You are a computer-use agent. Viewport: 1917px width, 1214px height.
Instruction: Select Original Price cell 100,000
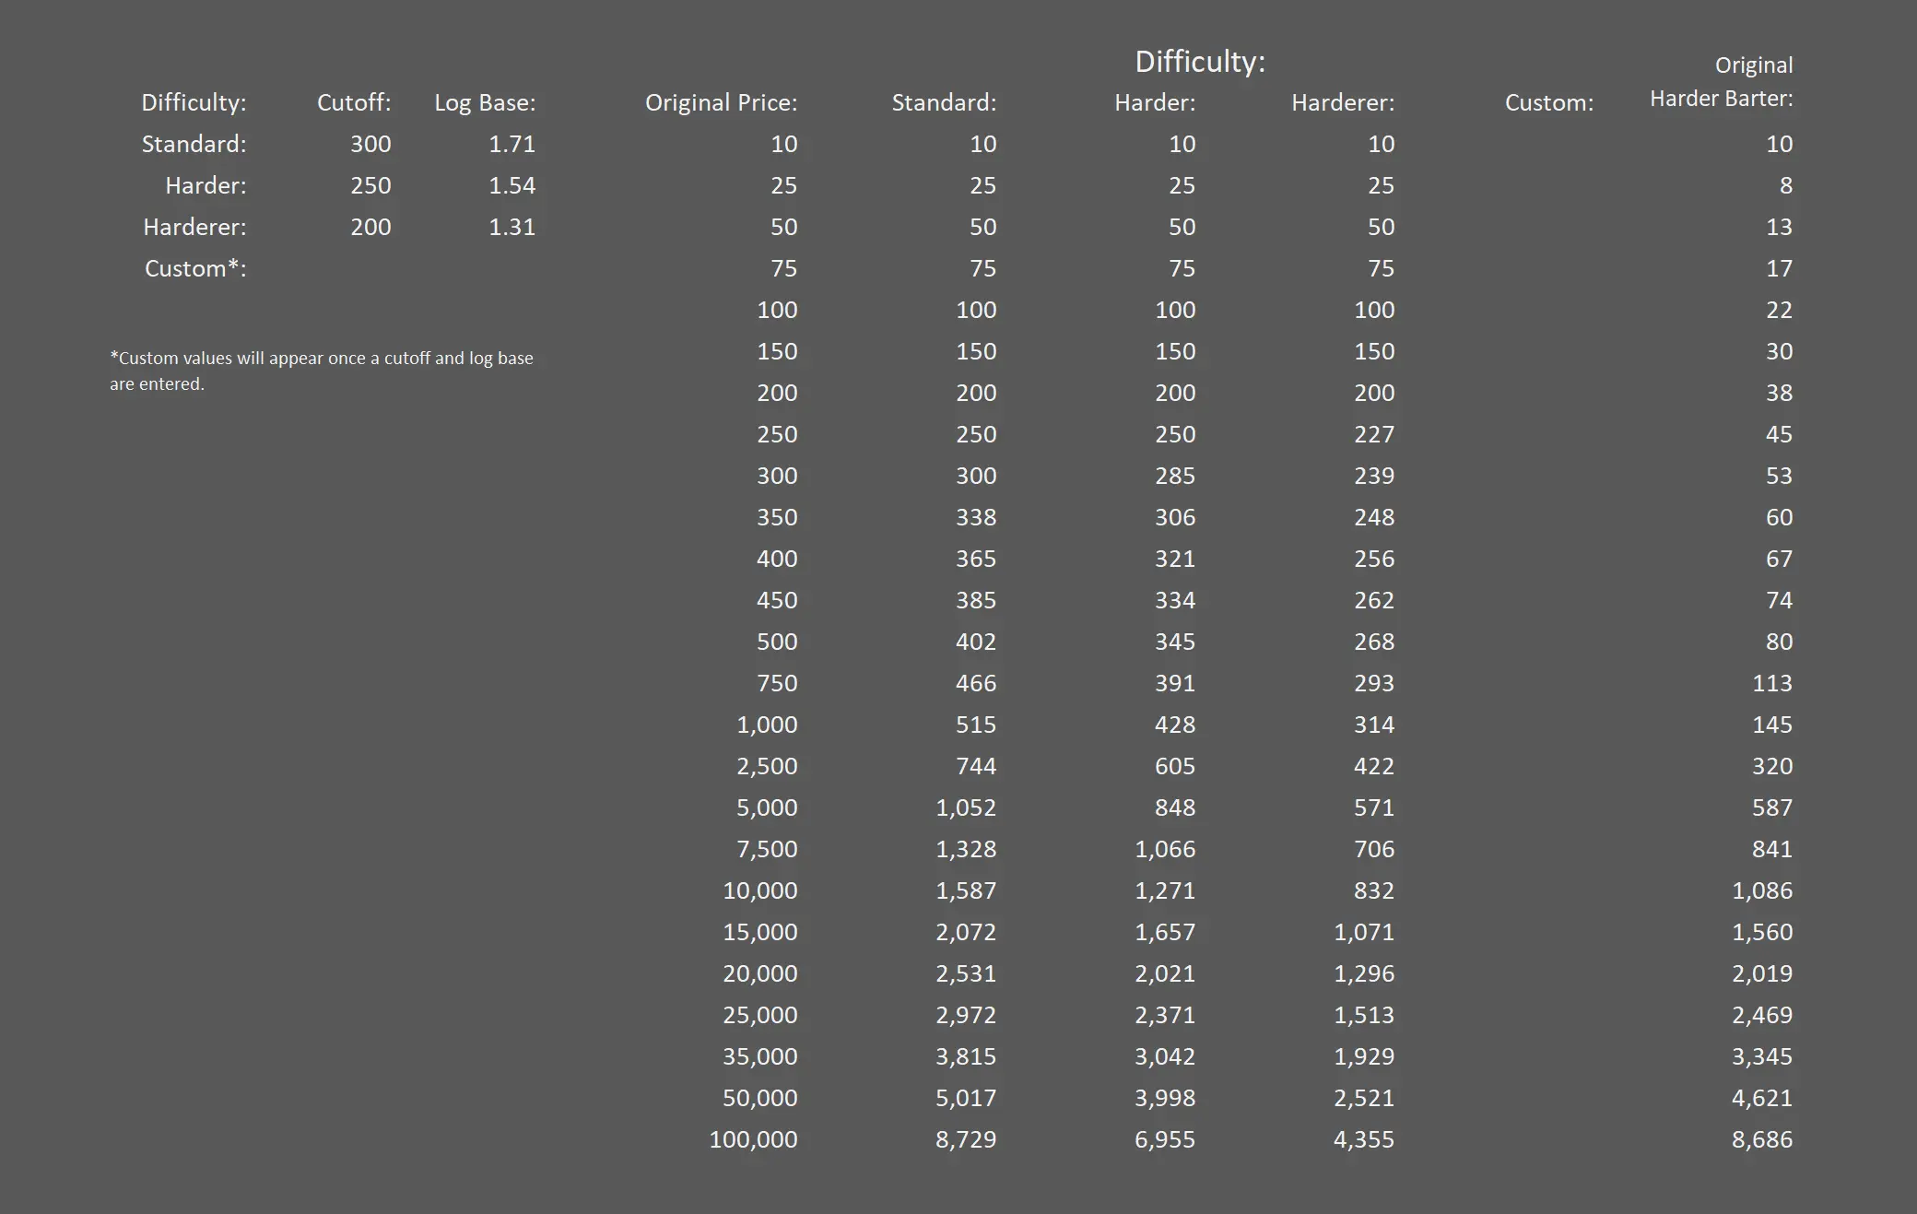(x=754, y=1139)
